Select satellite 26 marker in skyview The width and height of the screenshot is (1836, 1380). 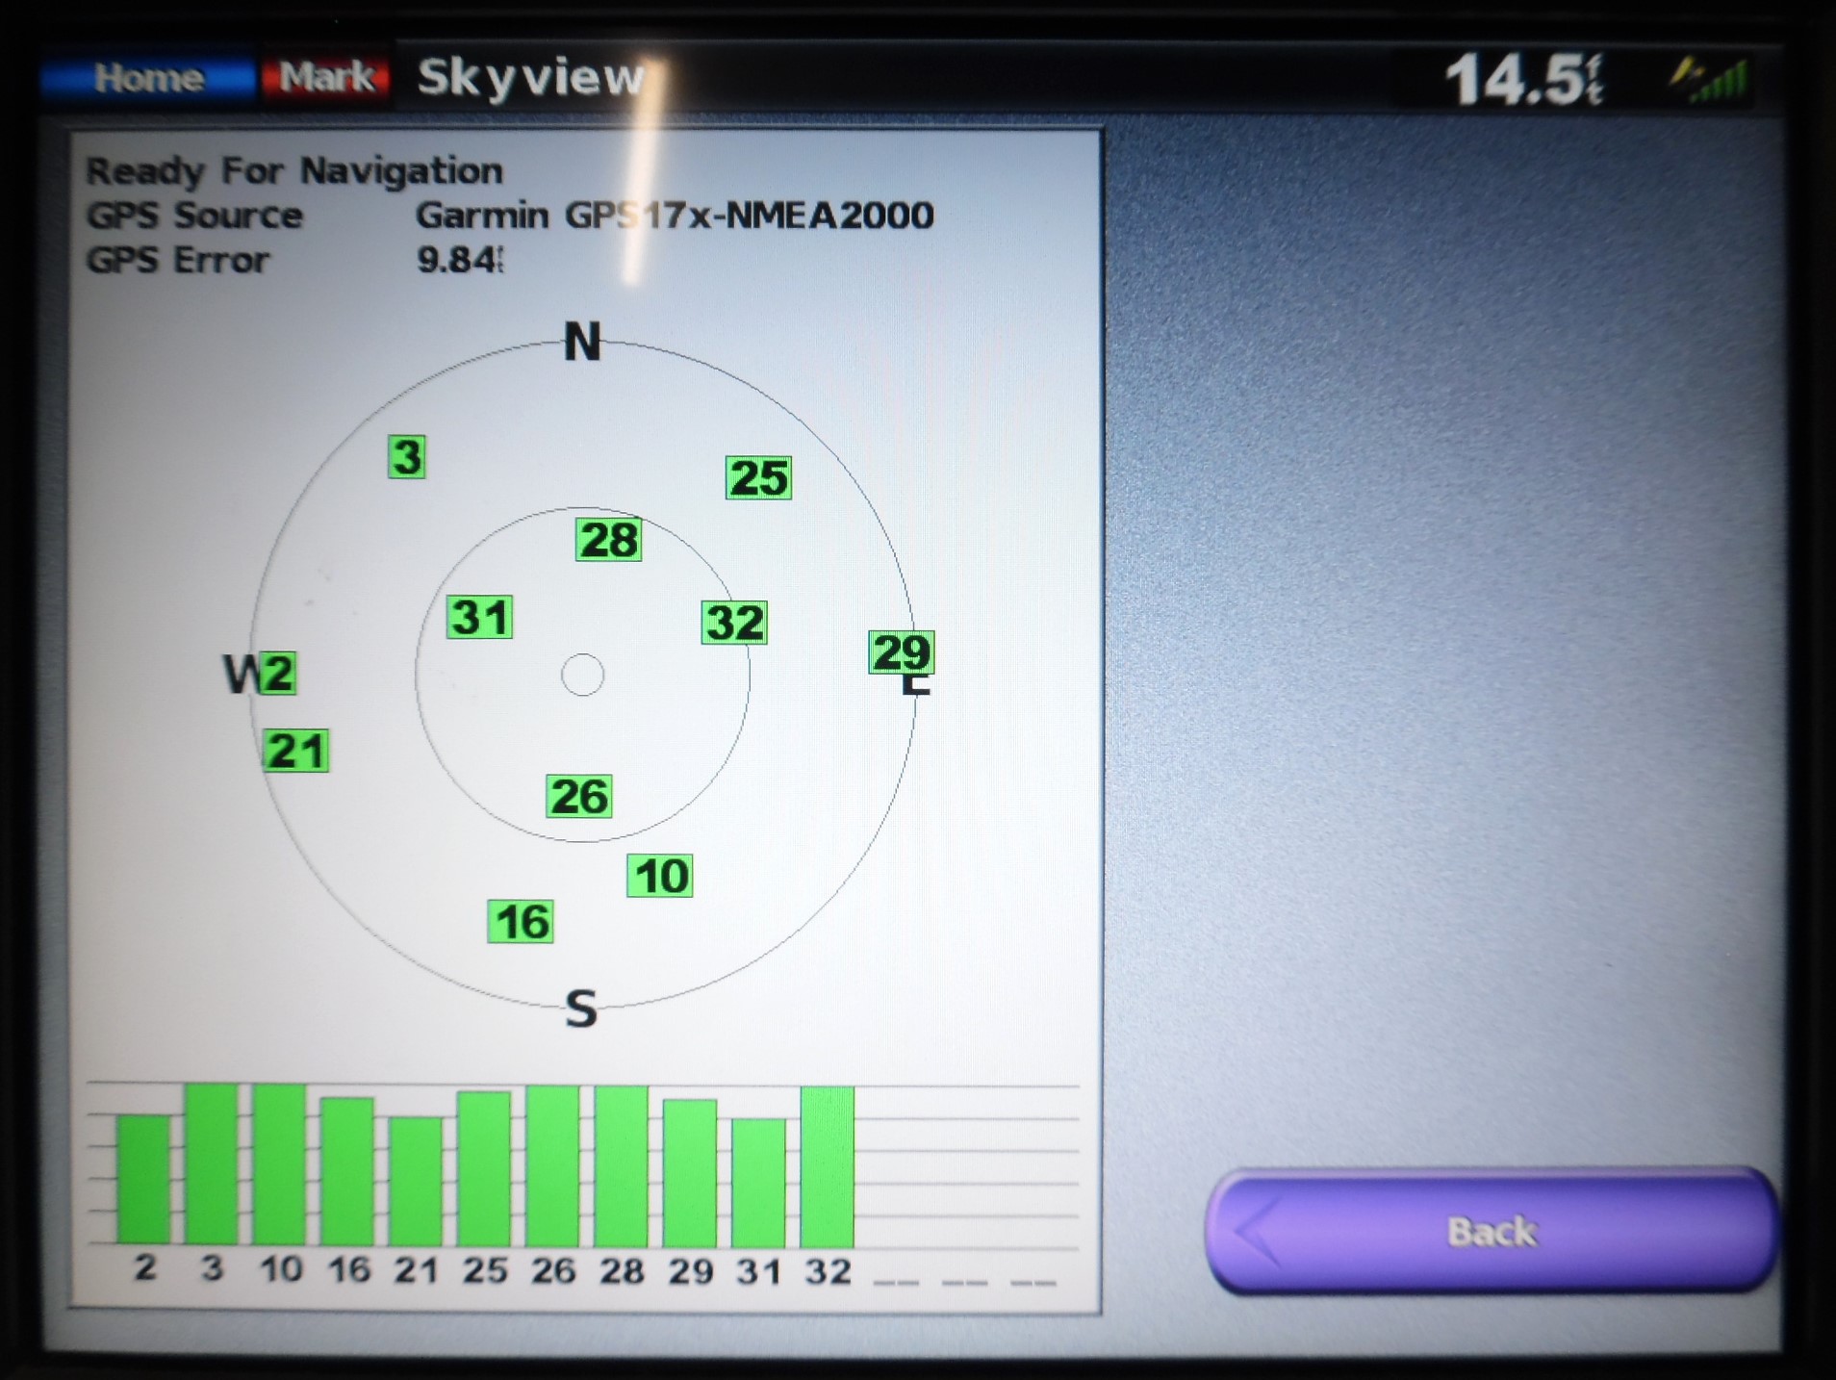(x=578, y=797)
